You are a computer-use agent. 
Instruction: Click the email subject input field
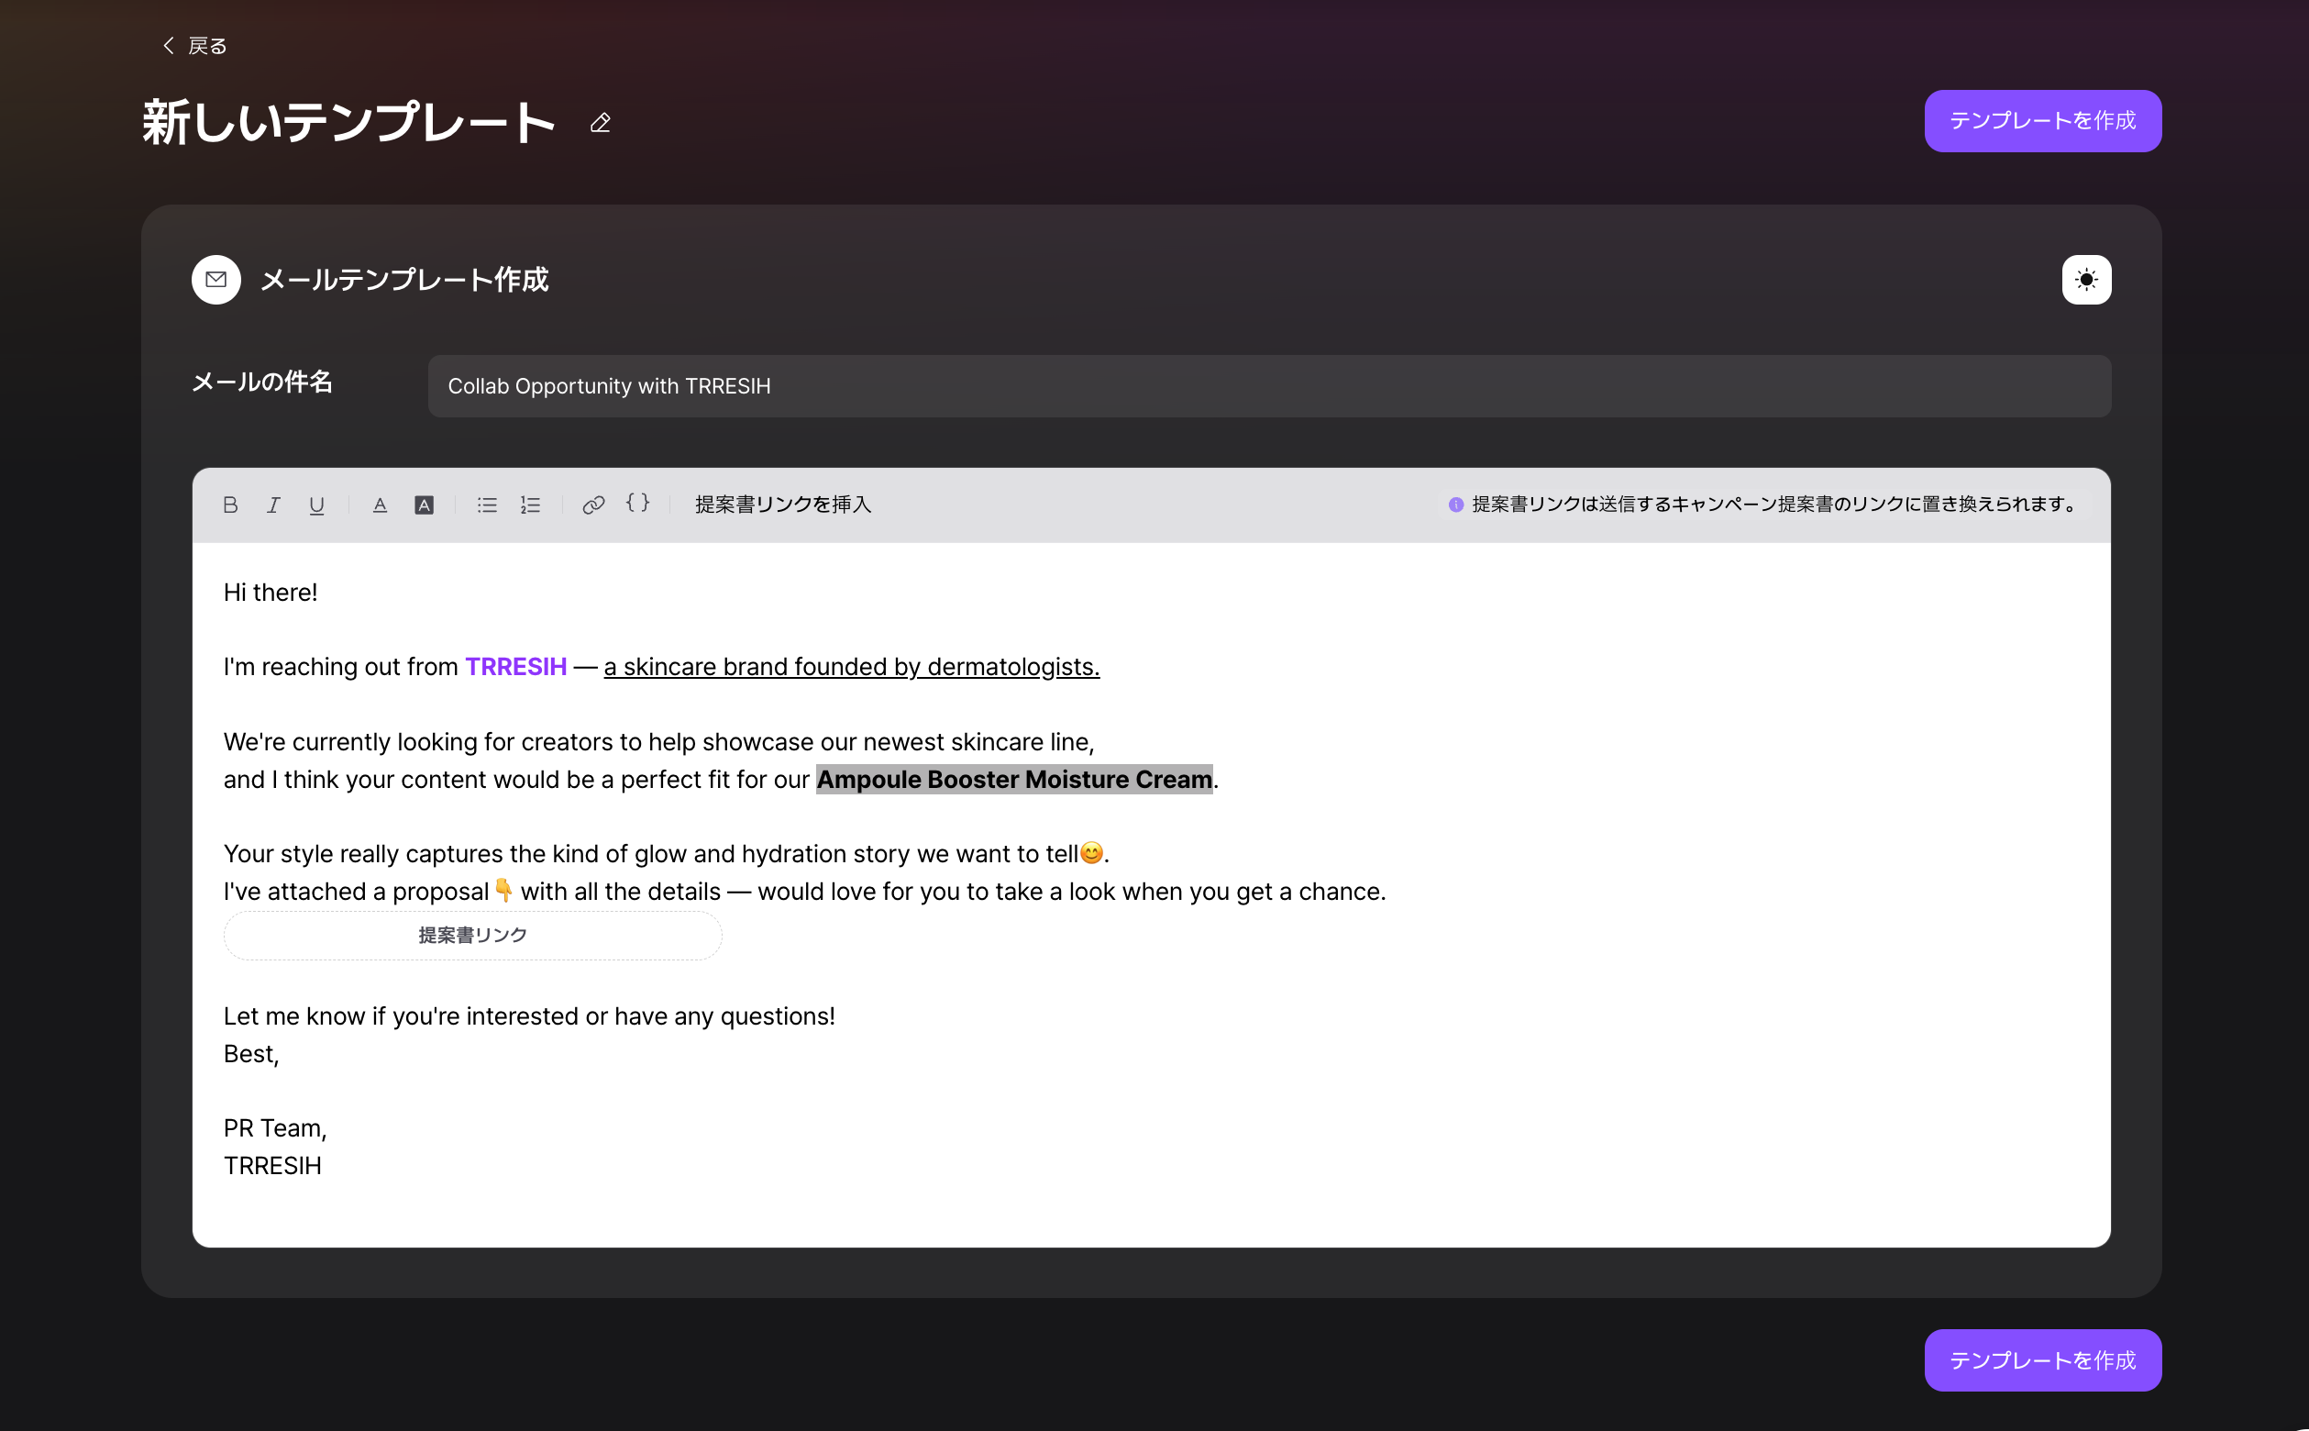1268,386
